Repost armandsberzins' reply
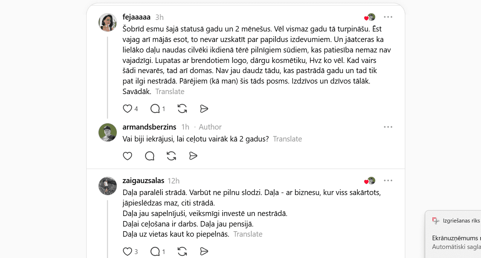The image size is (481, 258). (171, 156)
